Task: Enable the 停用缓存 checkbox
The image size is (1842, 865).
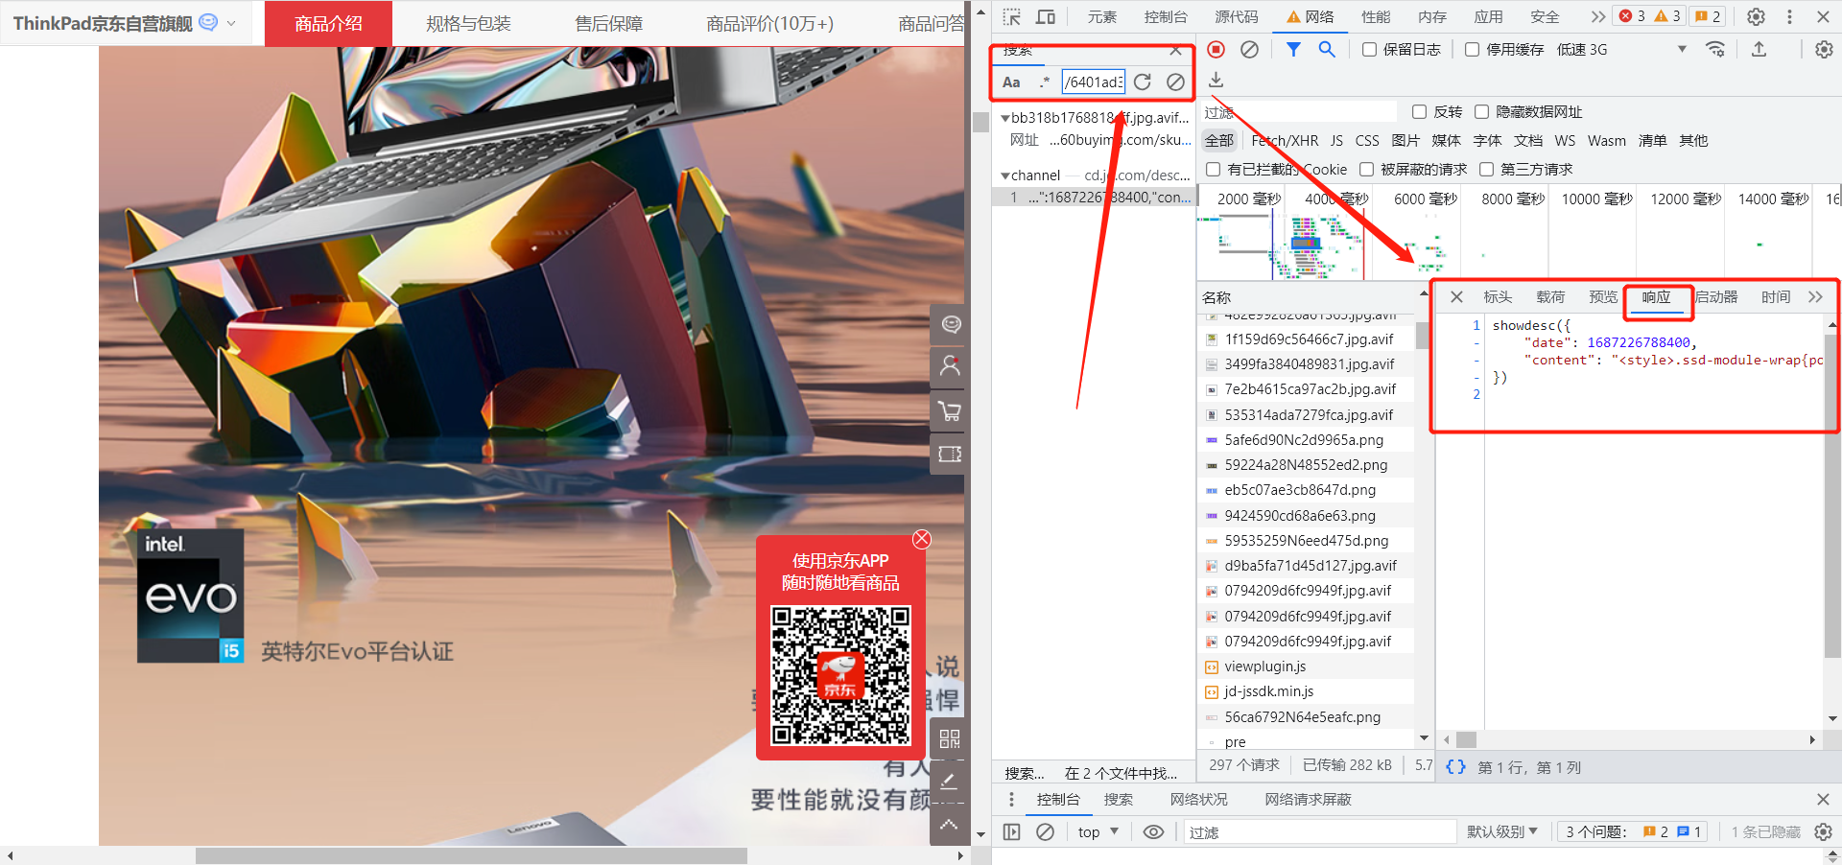Action: [1472, 49]
